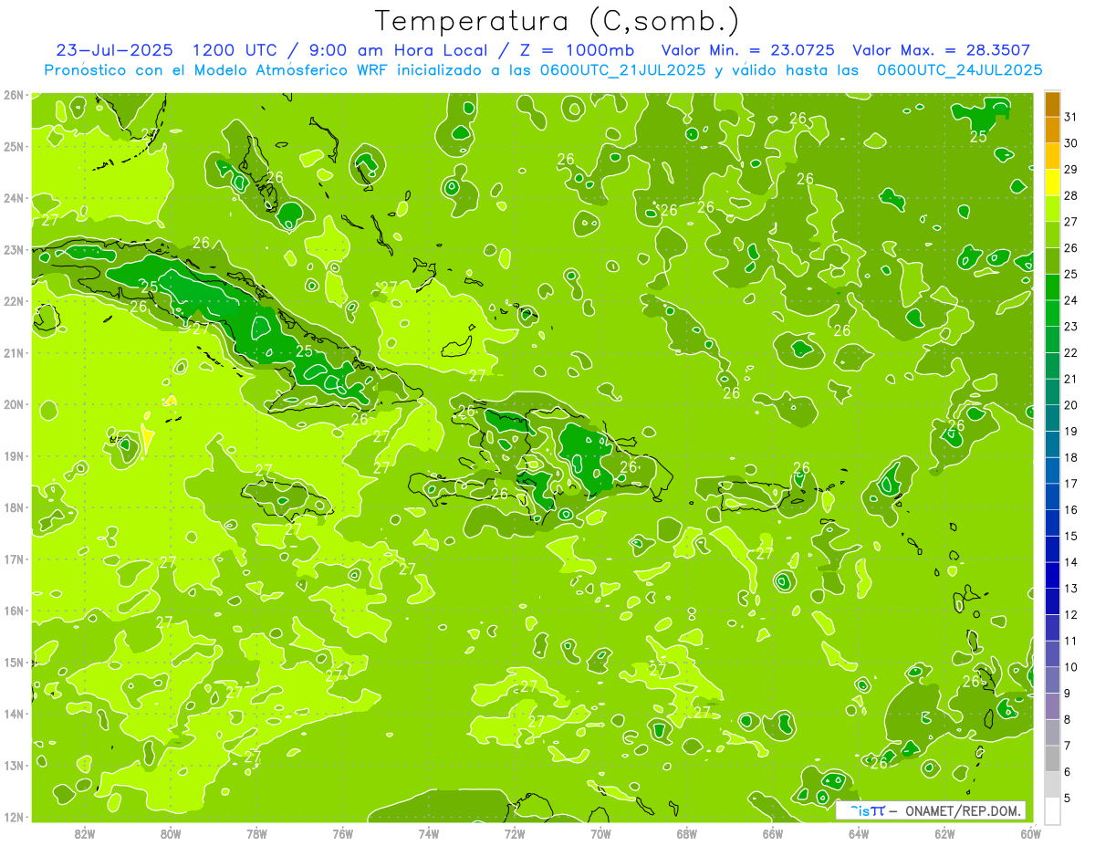Viewport: 1095px width, 846px height.
Task: Click the '21N' latitude axis label
Action: [x=14, y=352]
